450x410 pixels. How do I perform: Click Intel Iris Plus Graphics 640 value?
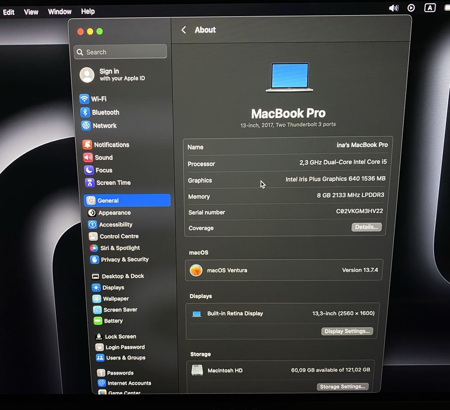coord(336,179)
